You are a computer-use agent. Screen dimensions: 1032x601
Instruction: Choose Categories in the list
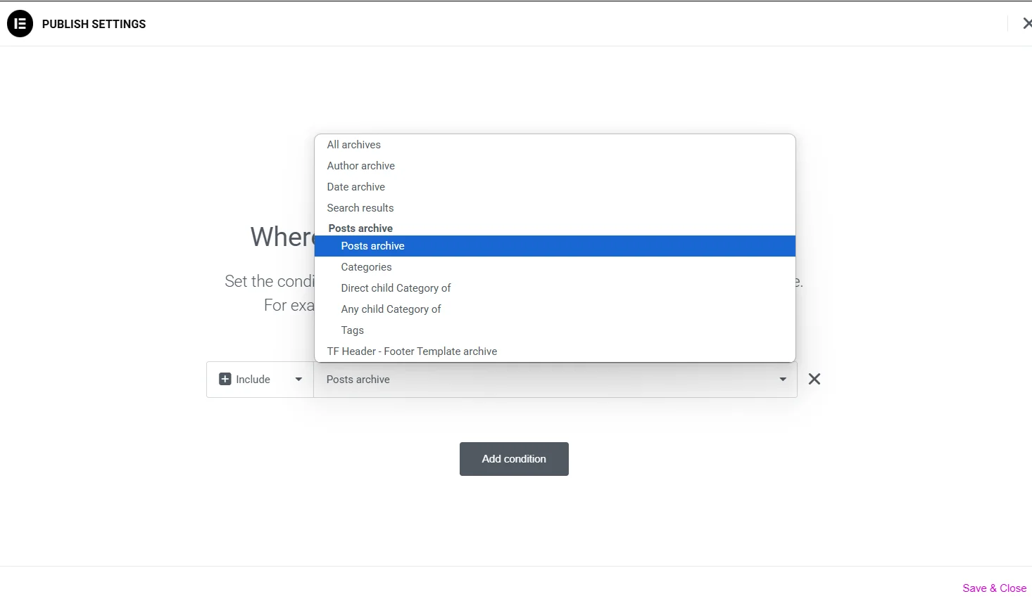366,267
